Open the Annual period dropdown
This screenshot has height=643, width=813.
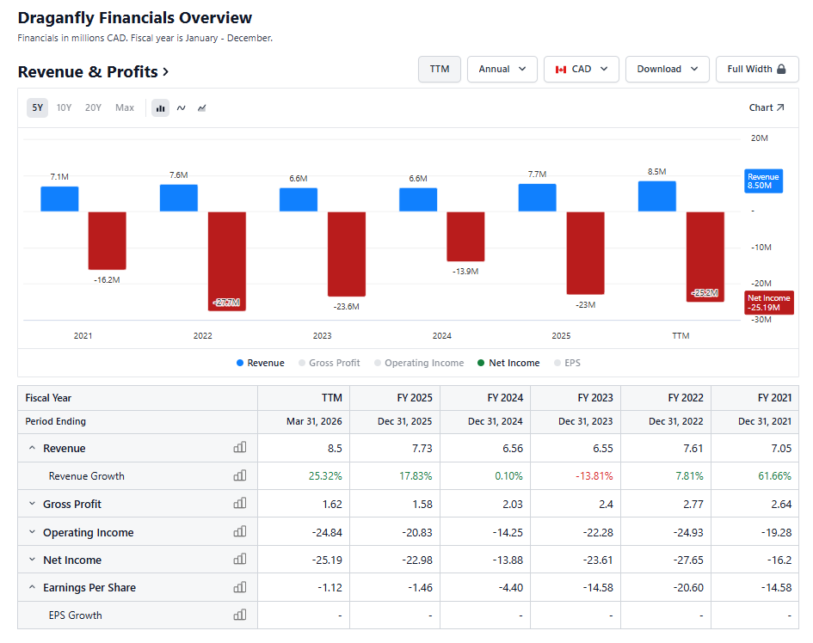[502, 69]
